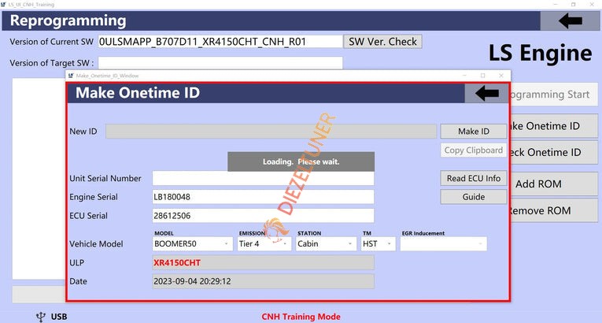Screen dimensions: 602x323
Task: Click the ECU Serial field 28612506
Action: click(x=263, y=216)
